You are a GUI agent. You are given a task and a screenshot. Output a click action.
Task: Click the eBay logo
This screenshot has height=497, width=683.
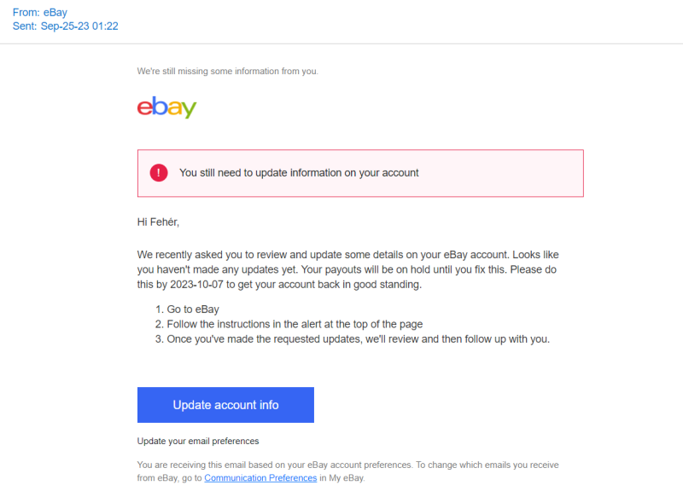click(x=166, y=107)
